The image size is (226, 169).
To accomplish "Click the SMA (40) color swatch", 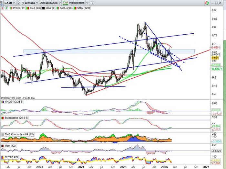I will [x=27, y=7].
